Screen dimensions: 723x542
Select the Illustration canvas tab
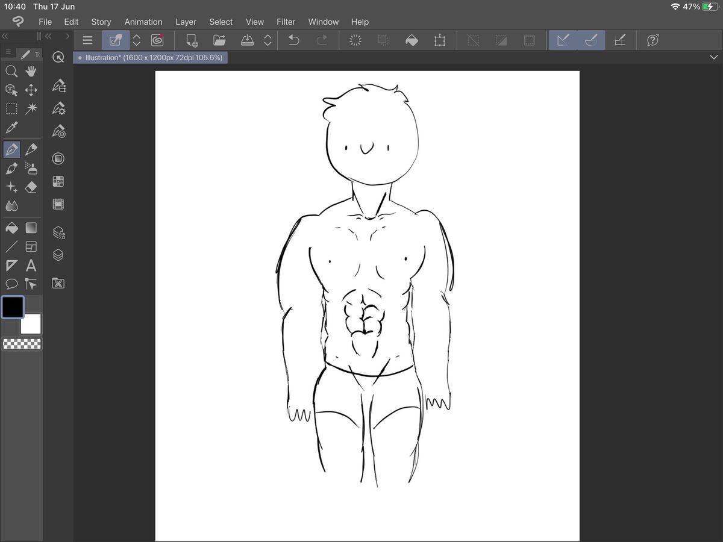coord(151,58)
